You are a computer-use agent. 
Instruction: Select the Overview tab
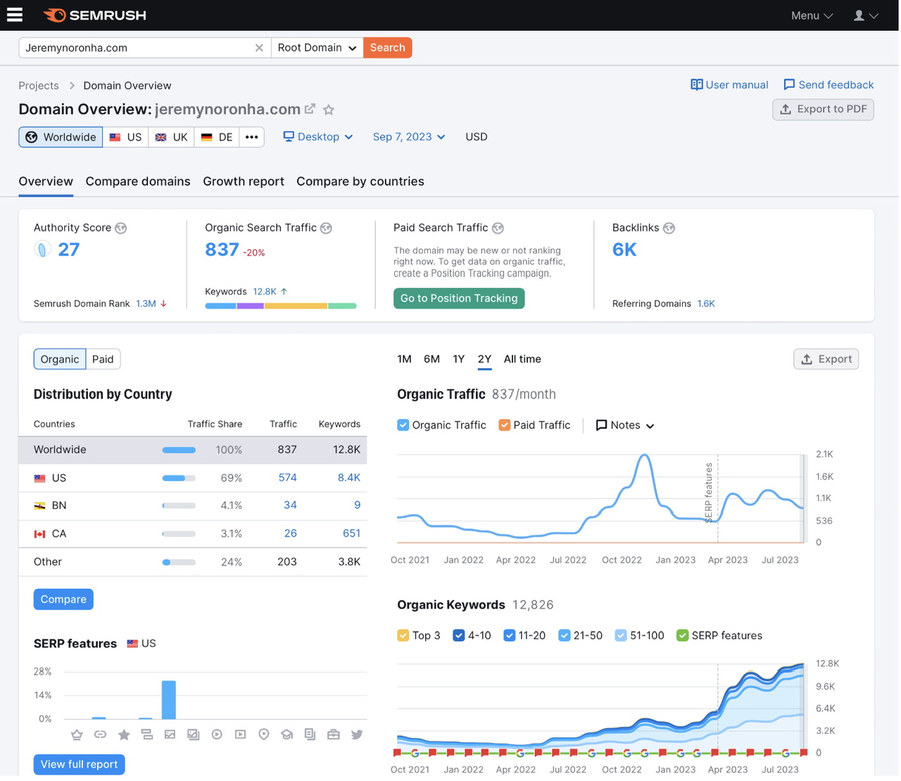(x=46, y=182)
